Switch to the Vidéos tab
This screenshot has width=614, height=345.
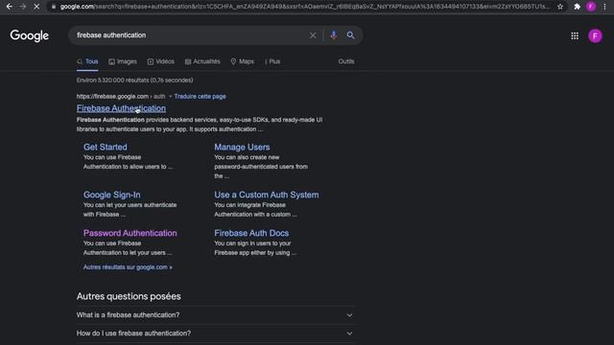(x=160, y=61)
